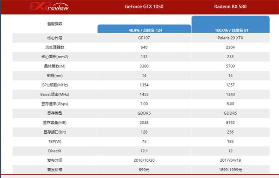Click the 128 memory bus value
The image size is (279, 178).
click(x=144, y=132)
